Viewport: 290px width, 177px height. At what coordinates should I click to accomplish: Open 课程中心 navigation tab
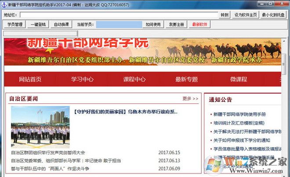coord(134,79)
